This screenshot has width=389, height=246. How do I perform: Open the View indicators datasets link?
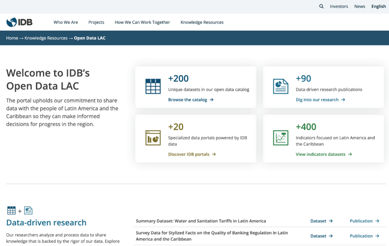(x=324, y=154)
